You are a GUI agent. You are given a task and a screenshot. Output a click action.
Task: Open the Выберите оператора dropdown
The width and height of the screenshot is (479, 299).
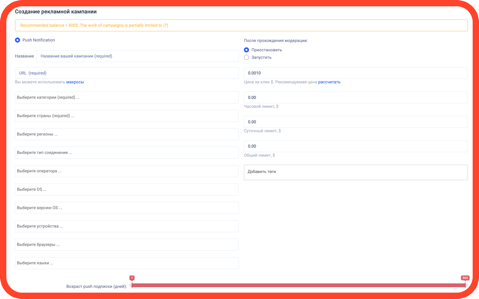127,171
